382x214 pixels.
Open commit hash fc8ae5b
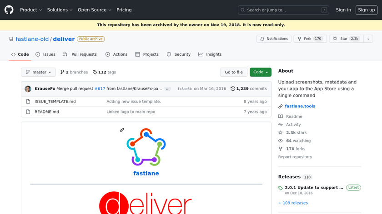[185, 89]
